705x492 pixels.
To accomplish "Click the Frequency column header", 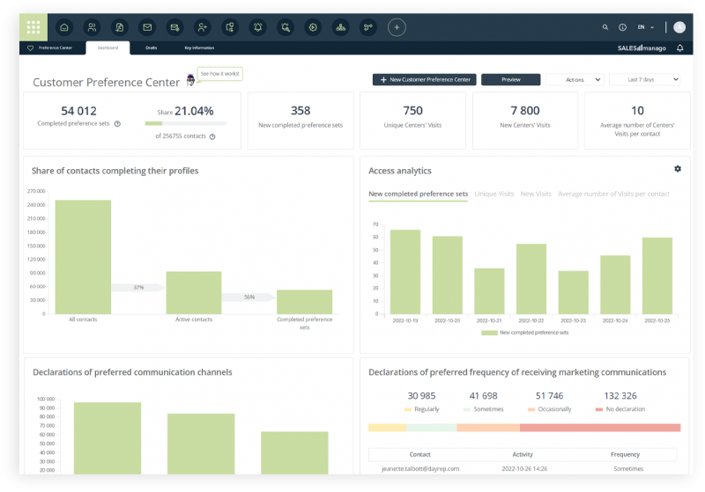I will (625, 455).
